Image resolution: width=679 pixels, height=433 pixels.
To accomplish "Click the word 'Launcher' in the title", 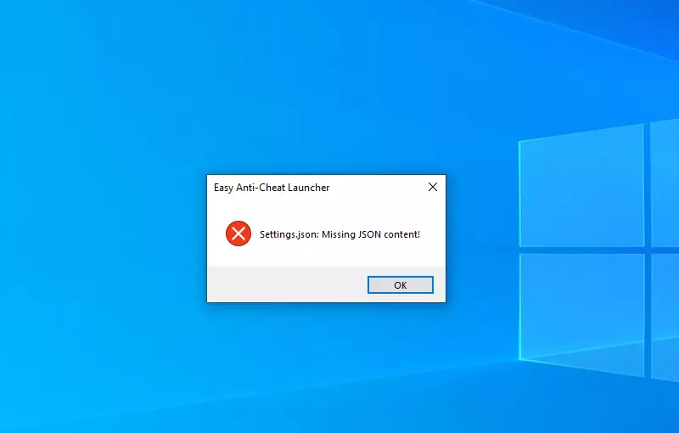I will 307,187.
